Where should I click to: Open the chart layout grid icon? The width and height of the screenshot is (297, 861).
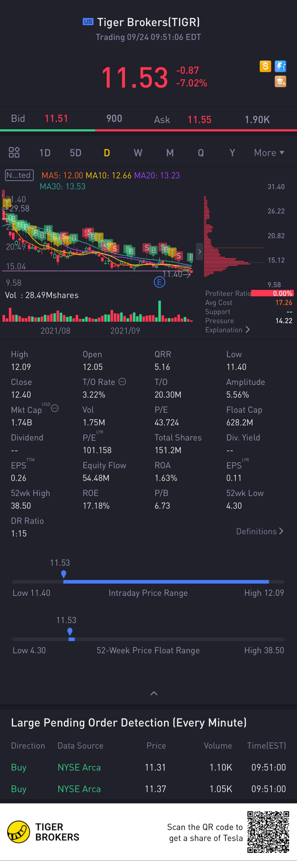14,152
